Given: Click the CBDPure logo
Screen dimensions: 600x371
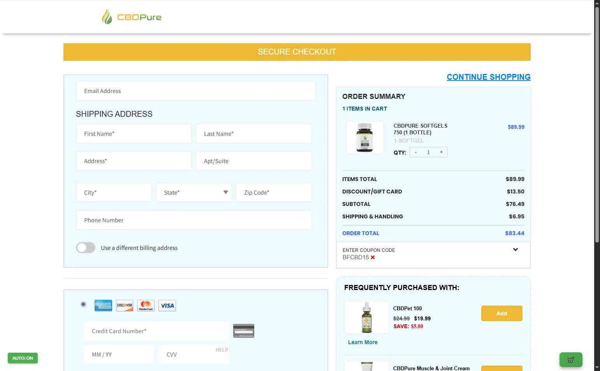Looking at the screenshot, I should [132, 17].
